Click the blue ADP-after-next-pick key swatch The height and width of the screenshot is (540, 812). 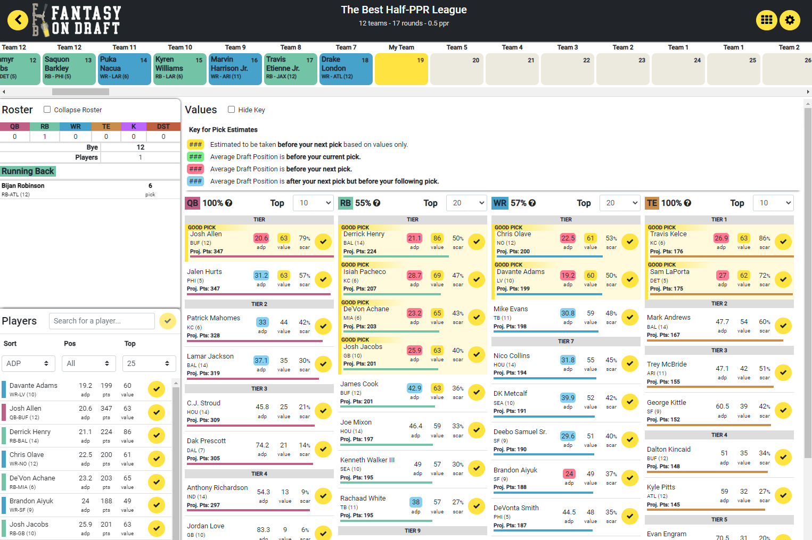click(x=195, y=181)
